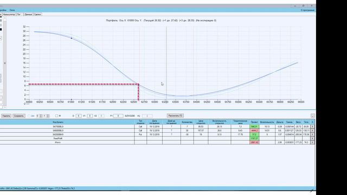Viewport: 347px width, 195px height.
Task: Click the status bar summary text
Action: tap(37, 188)
